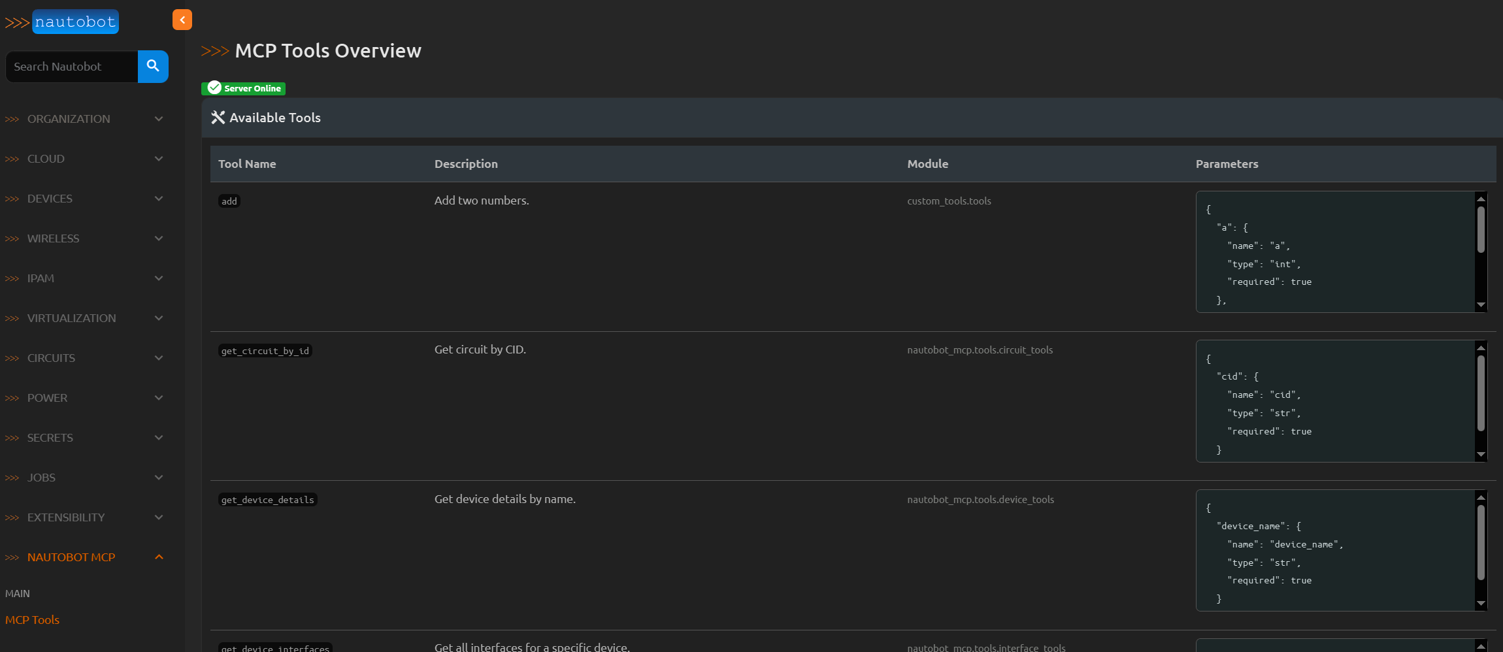1503x652 pixels.
Task: Open the POWER menu item
Action: tap(47, 398)
